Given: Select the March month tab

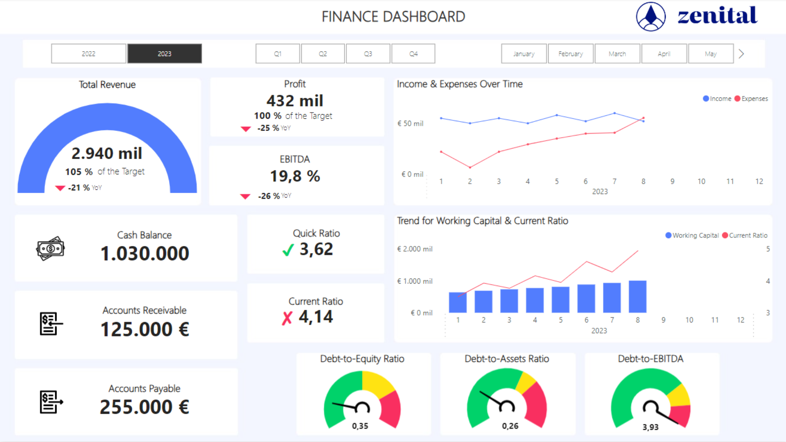Looking at the screenshot, I should click(x=617, y=54).
